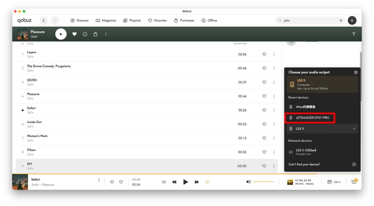Open the play queue
374x206 pixels.
pyautogui.click(x=354, y=182)
